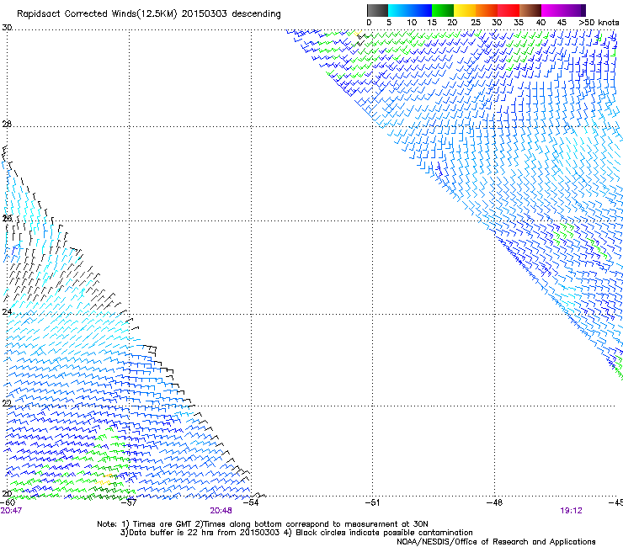
Task: Click the -48 longitude axis label
Action: click(494, 502)
